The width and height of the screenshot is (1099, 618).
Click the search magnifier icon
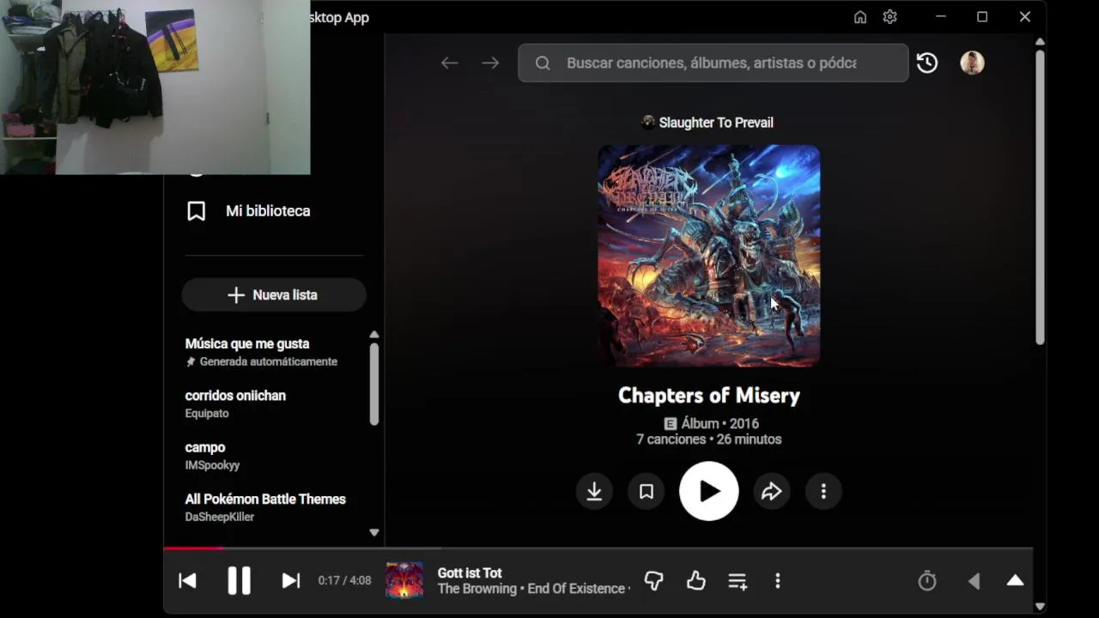(543, 63)
